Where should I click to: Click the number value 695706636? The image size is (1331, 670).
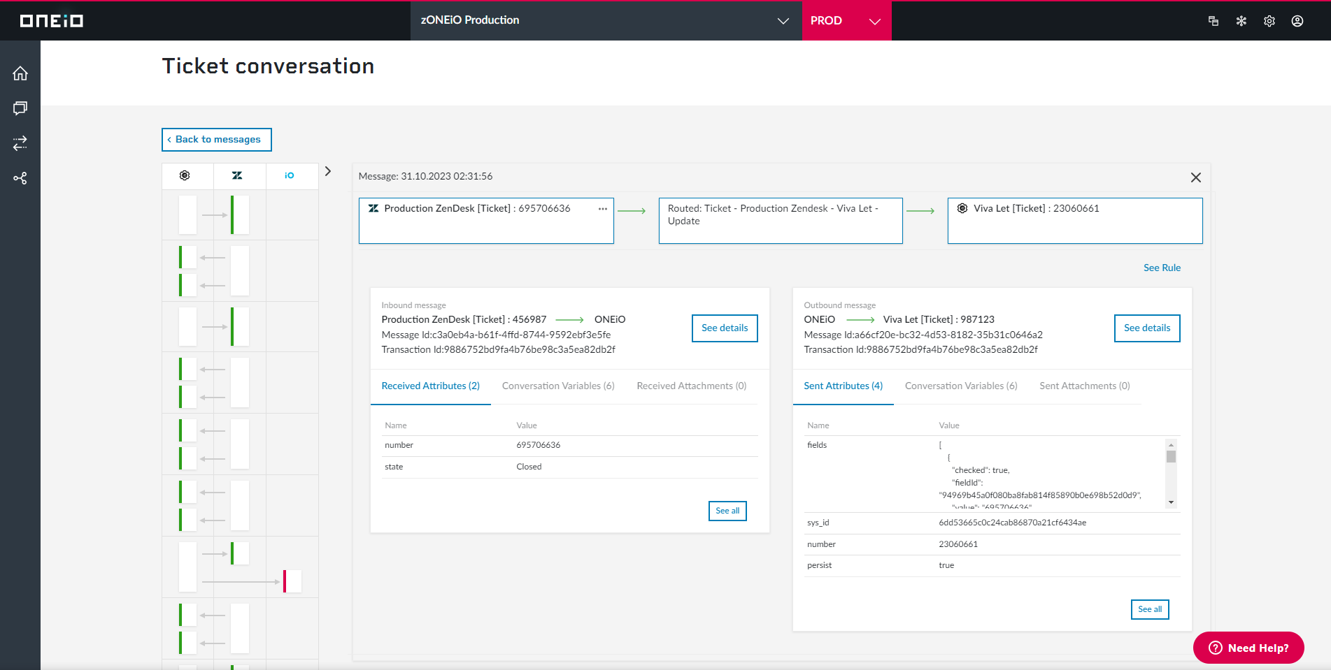539,445
